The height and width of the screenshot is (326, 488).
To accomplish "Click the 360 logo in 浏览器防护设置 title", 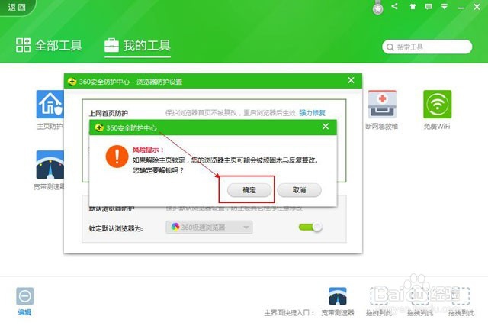I will pos(72,82).
